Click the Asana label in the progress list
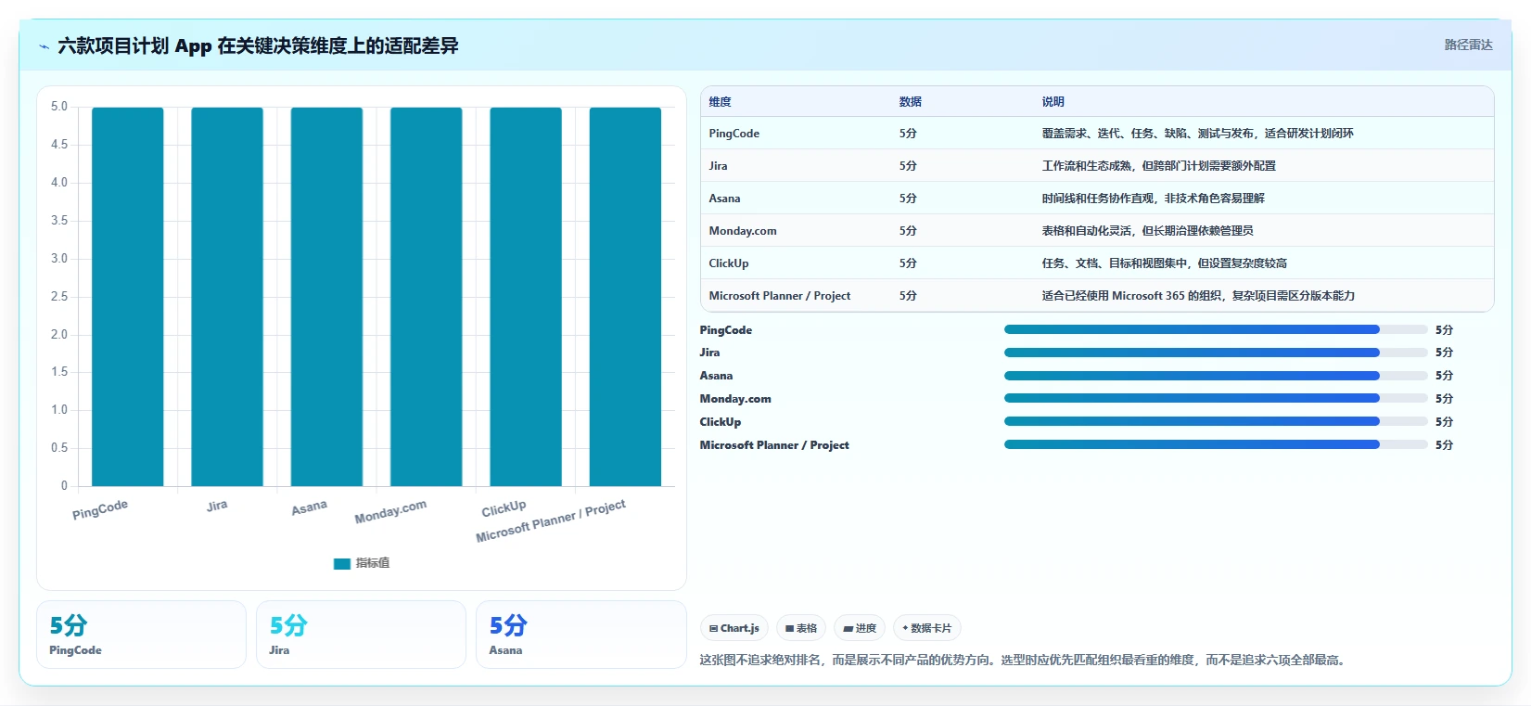1531x706 pixels. [716, 376]
